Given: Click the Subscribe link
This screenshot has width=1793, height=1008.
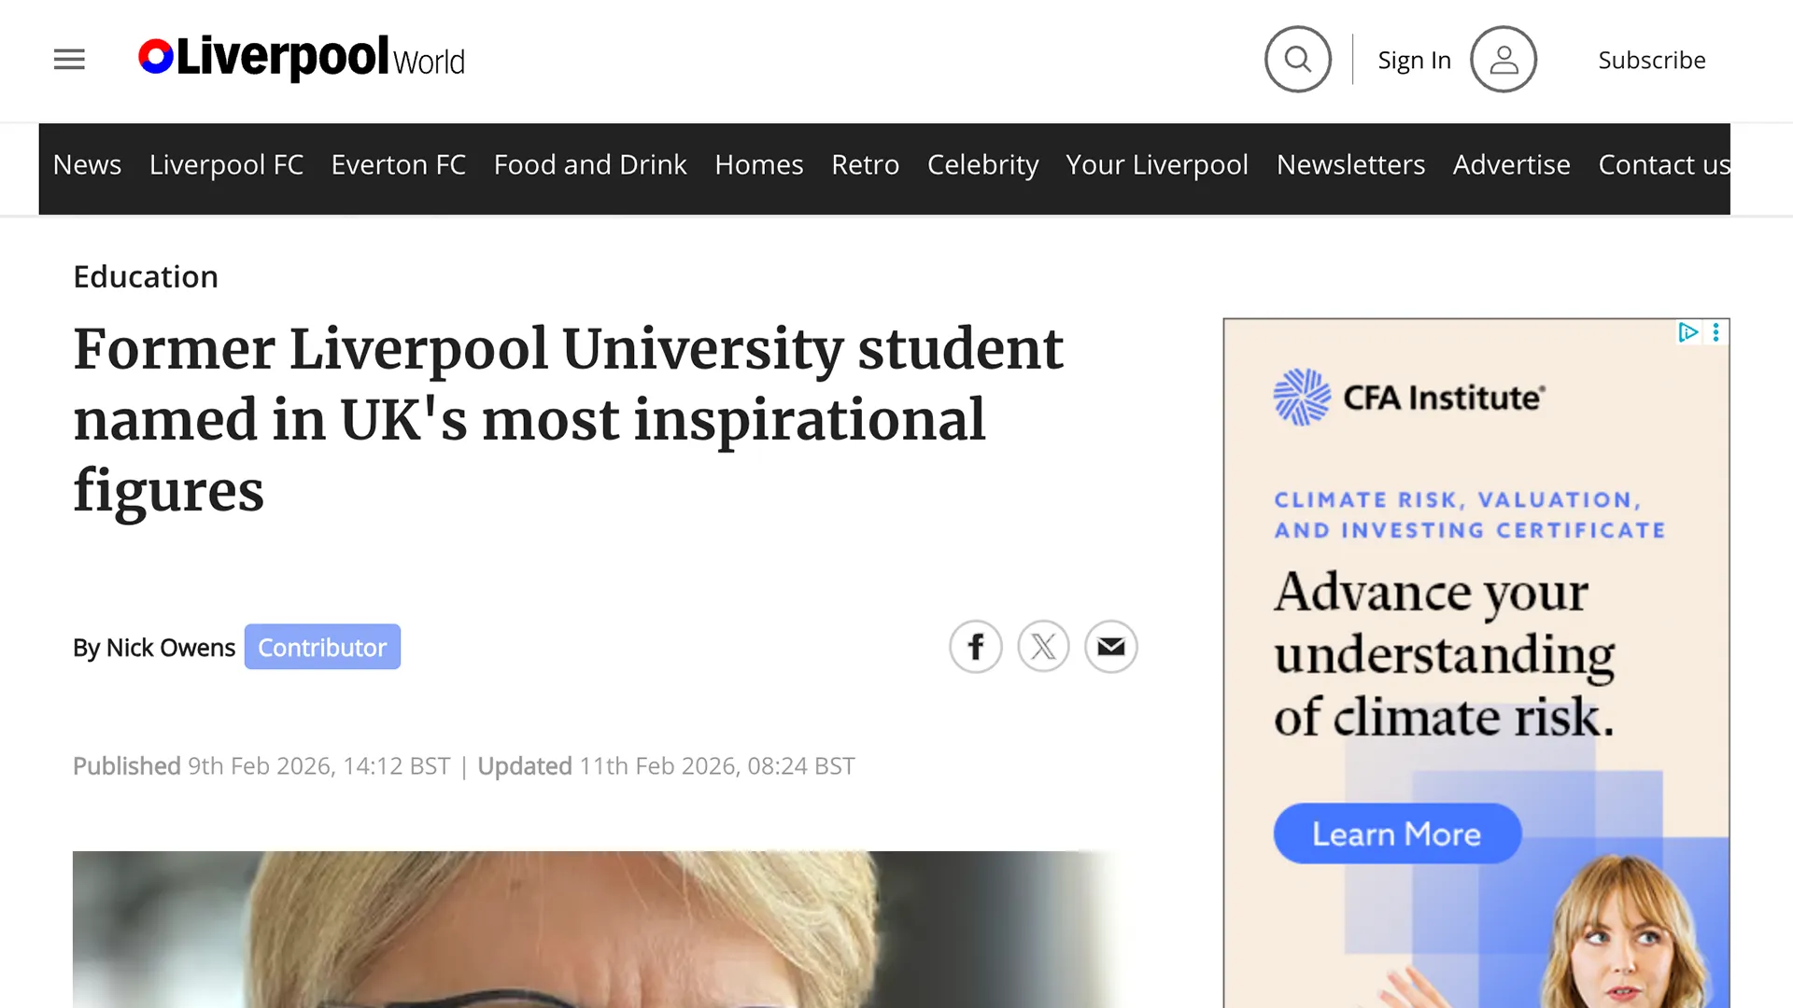Looking at the screenshot, I should (x=1652, y=60).
